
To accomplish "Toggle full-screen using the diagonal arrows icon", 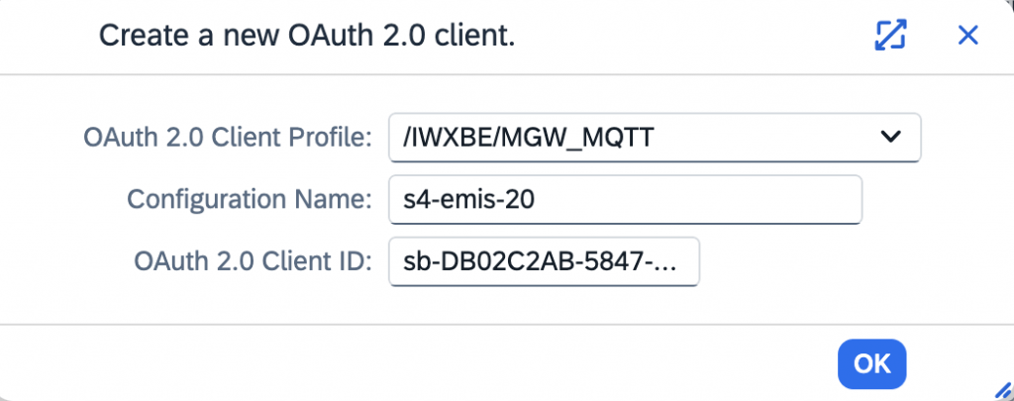I will pyautogui.click(x=890, y=35).
